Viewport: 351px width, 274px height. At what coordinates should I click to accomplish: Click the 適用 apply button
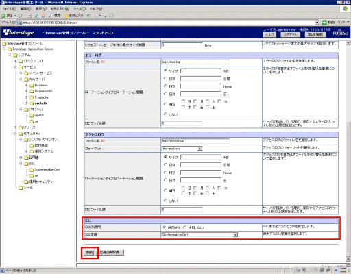pos(89,252)
